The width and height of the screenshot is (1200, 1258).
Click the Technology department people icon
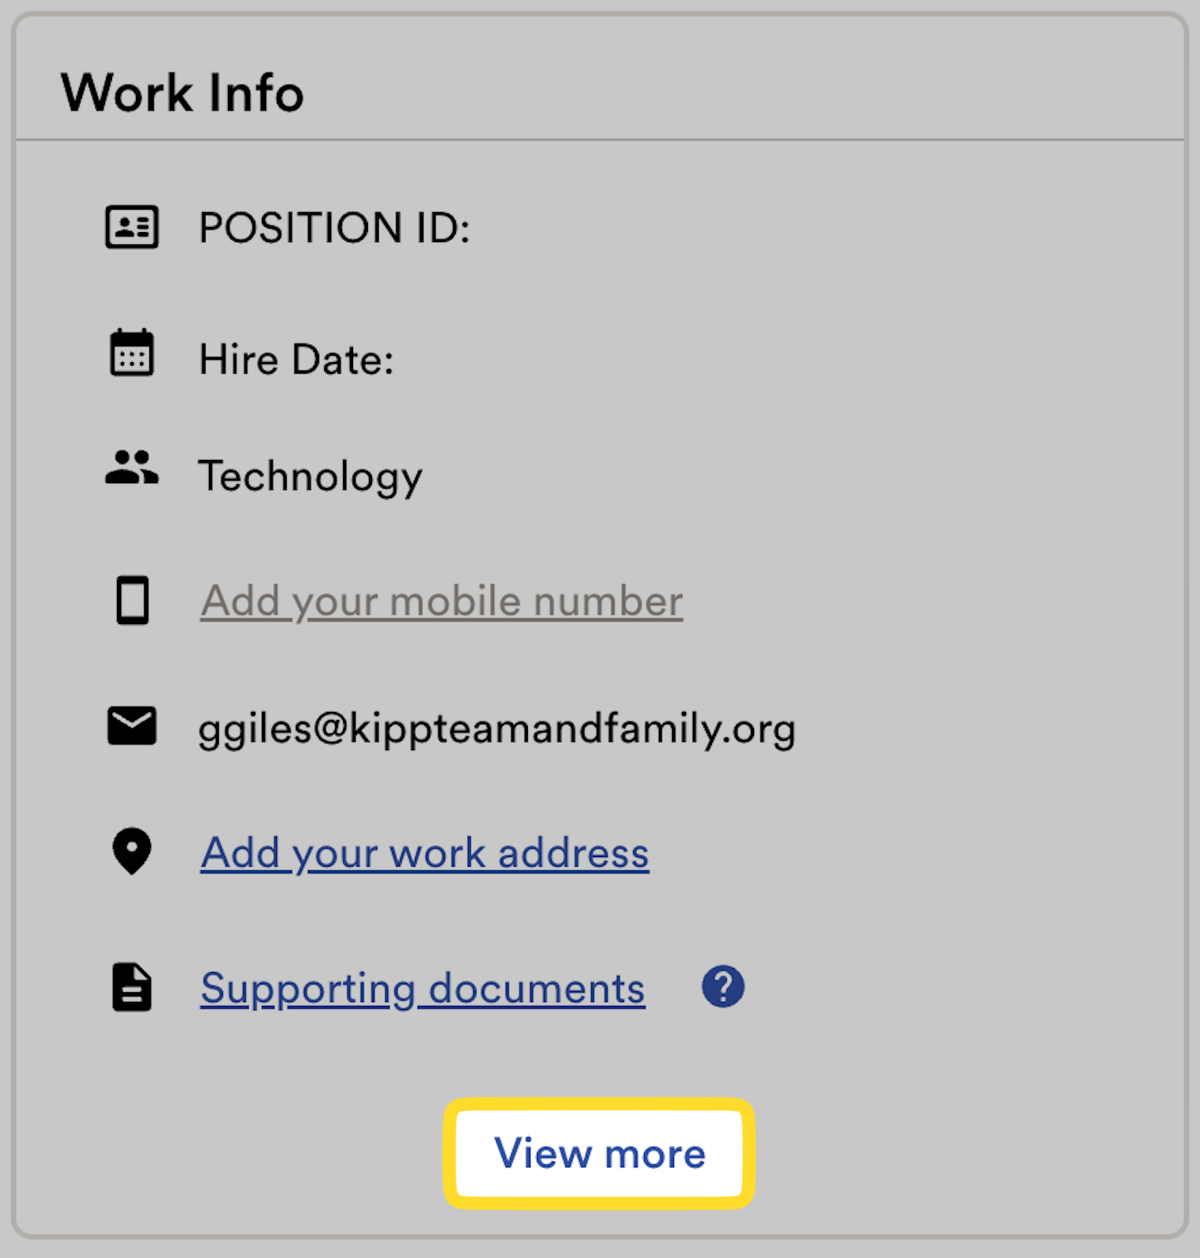132,467
